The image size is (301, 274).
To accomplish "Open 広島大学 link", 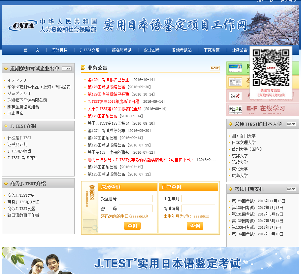I will coord(240,176).
